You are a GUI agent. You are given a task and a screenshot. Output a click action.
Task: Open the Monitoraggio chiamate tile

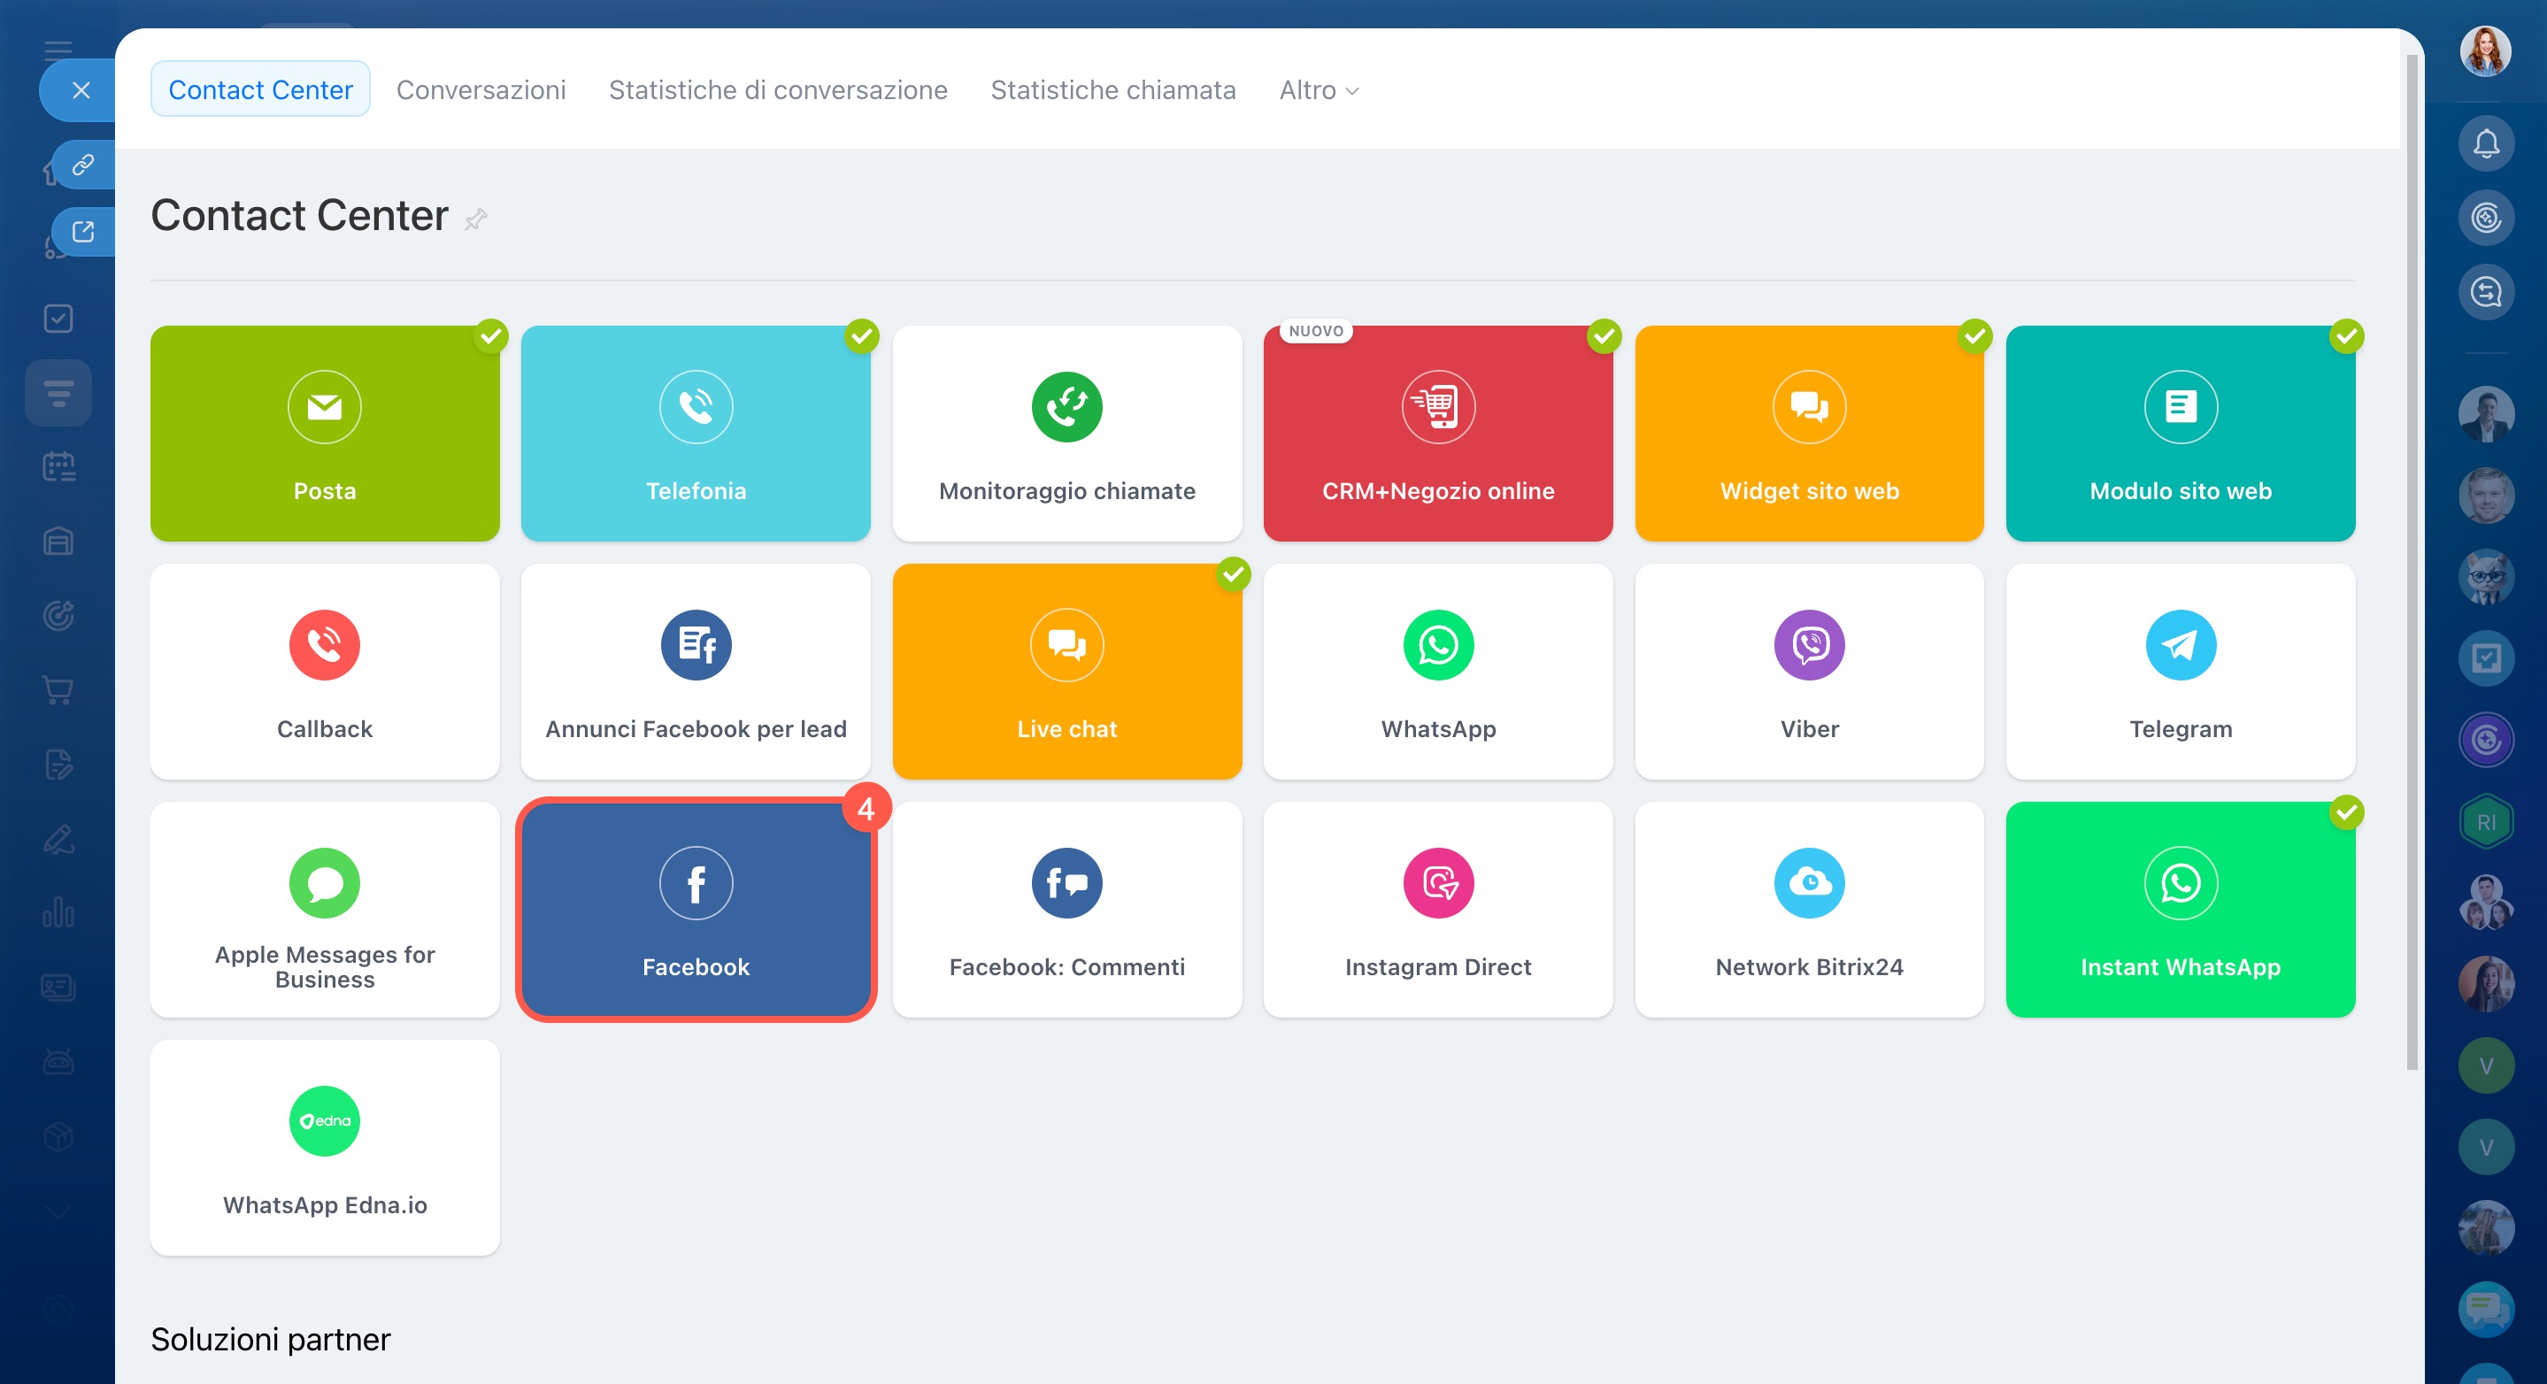point(1066,433)
